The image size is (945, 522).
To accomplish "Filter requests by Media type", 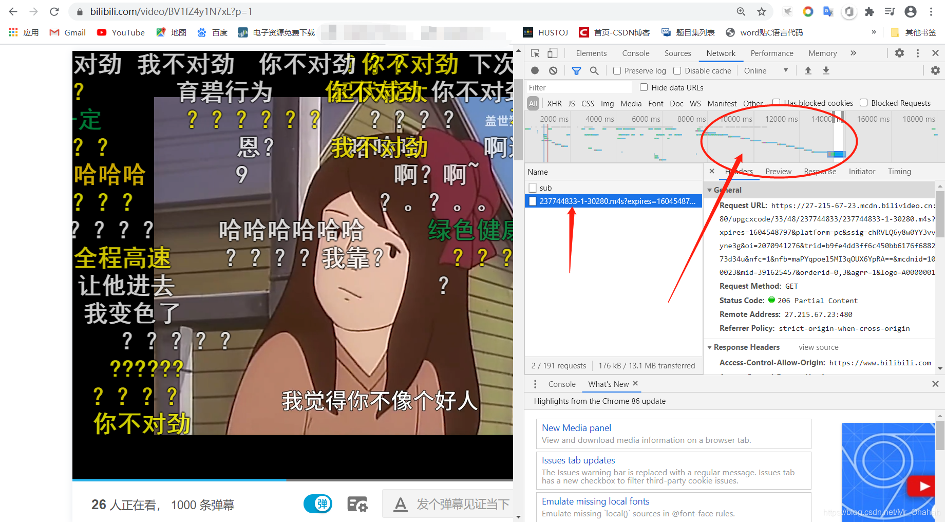I will 631,103.
